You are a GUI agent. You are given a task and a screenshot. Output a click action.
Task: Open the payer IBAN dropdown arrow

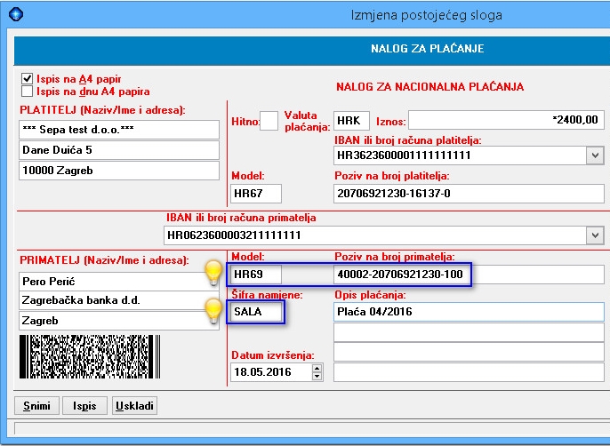595,155
